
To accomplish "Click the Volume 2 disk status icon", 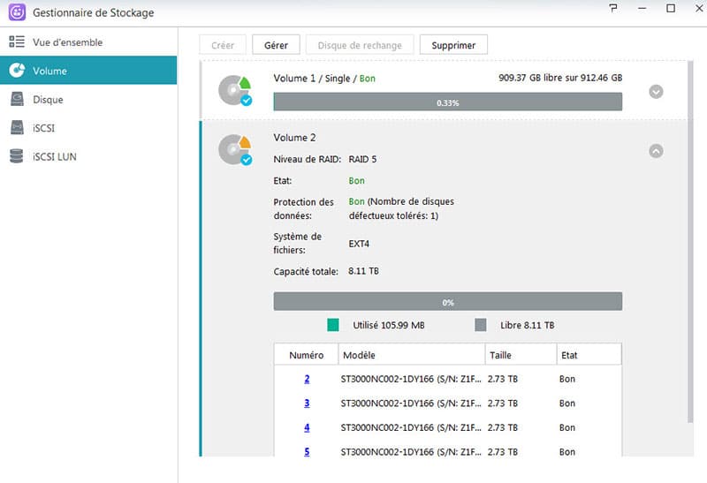I will [x=235, y=149].
